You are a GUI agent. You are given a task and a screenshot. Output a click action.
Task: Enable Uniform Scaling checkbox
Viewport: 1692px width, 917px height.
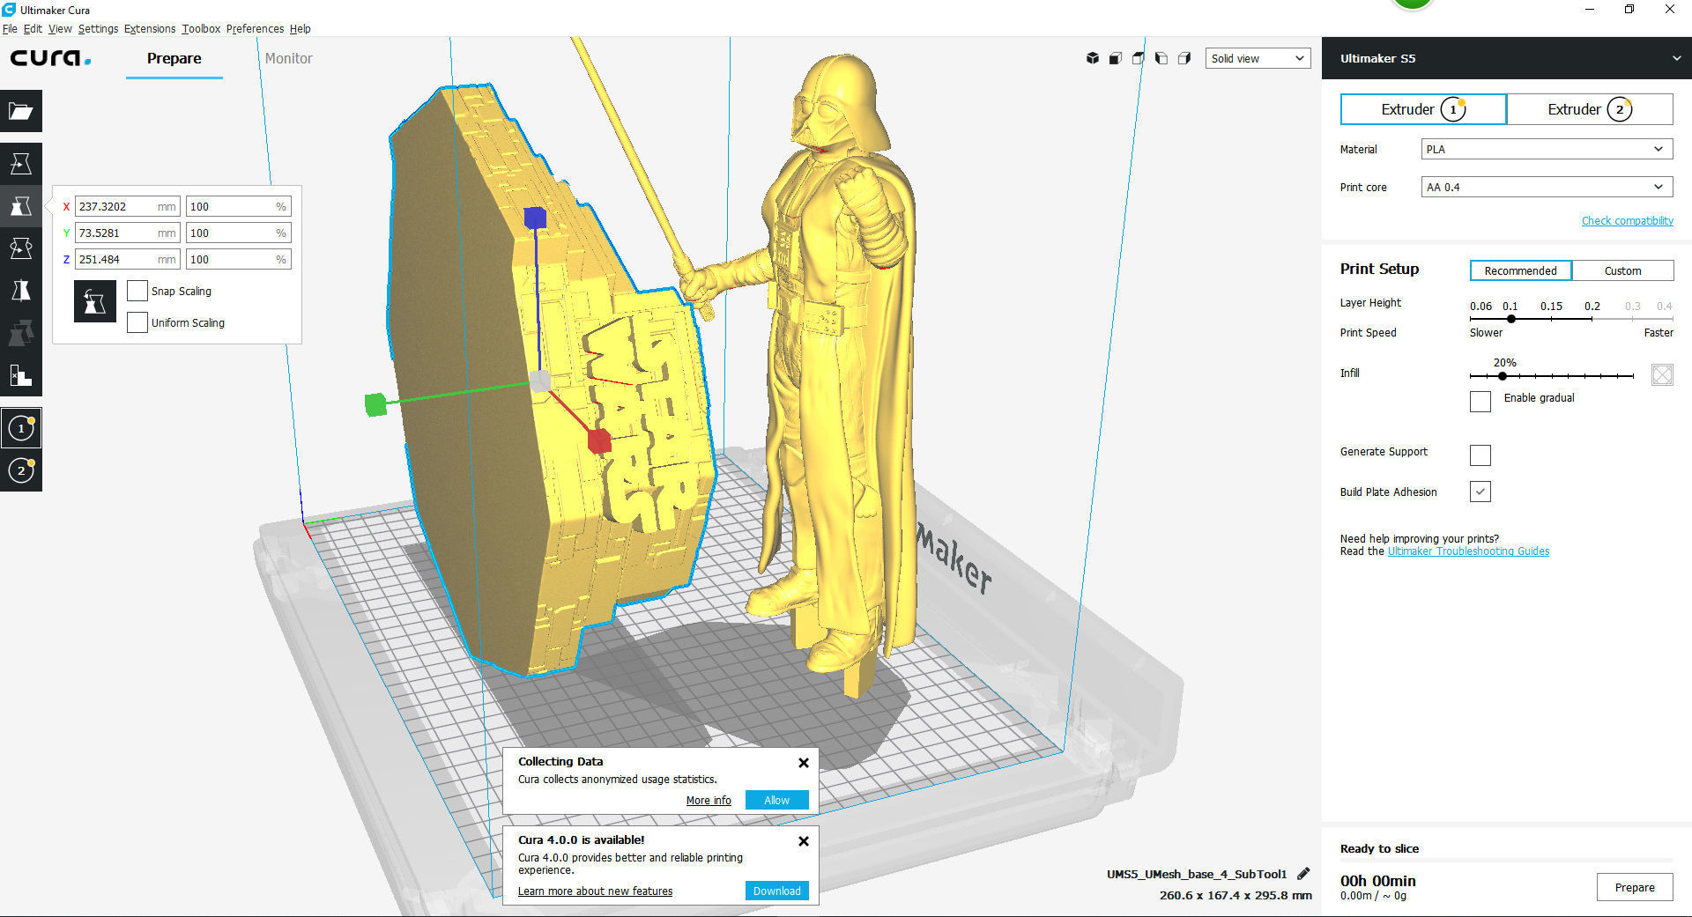(137, 322)
